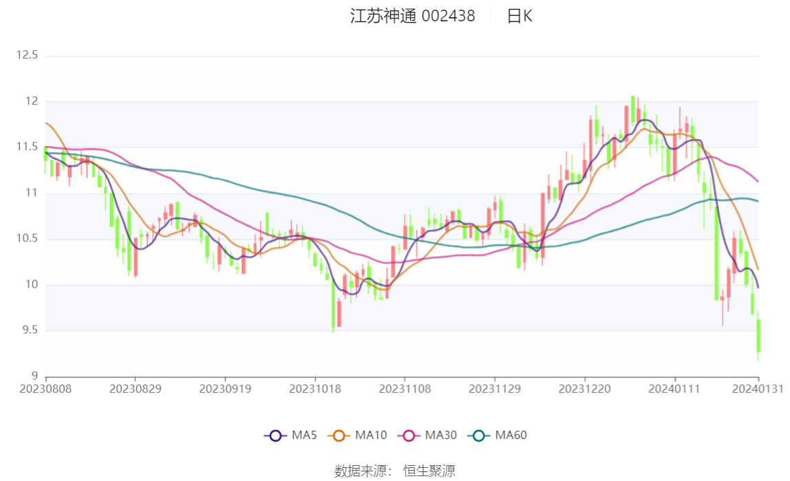Screen dimensions: 790x481
Task: Open the 恒生聚源 data source text
Action: pos(429,471)
